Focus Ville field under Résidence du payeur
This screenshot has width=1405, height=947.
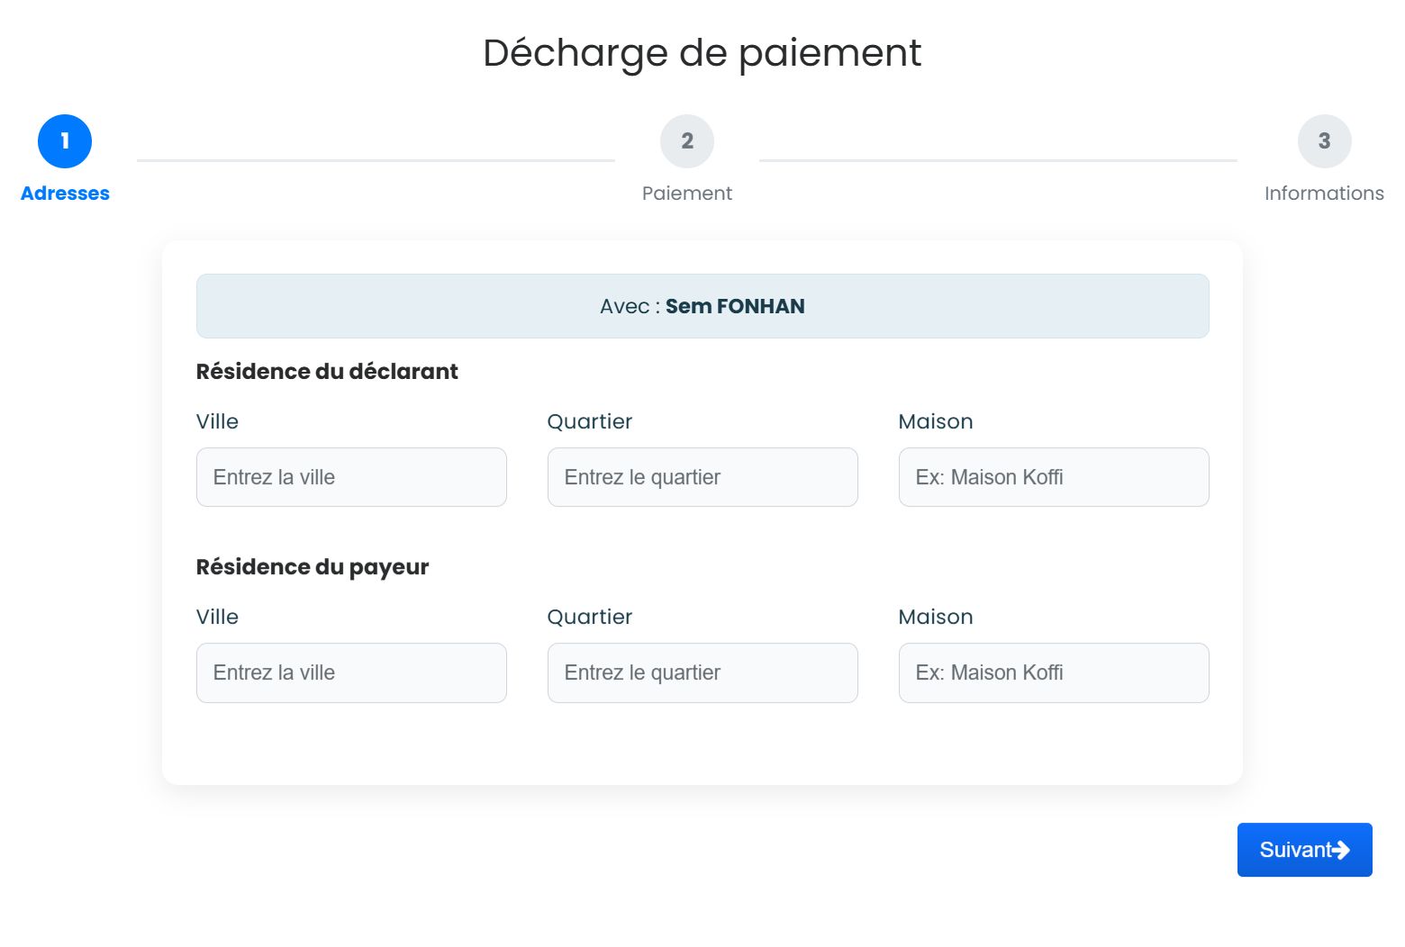(x=351, y=672)
